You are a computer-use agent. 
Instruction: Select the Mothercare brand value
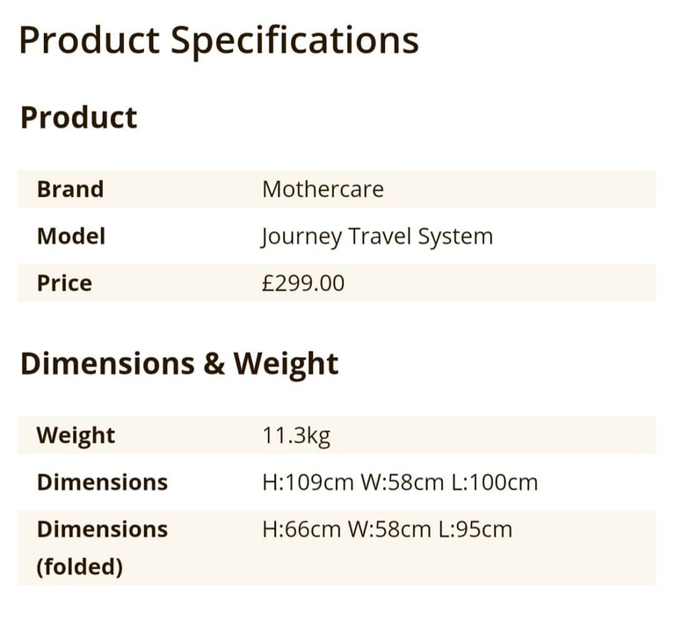323,189
